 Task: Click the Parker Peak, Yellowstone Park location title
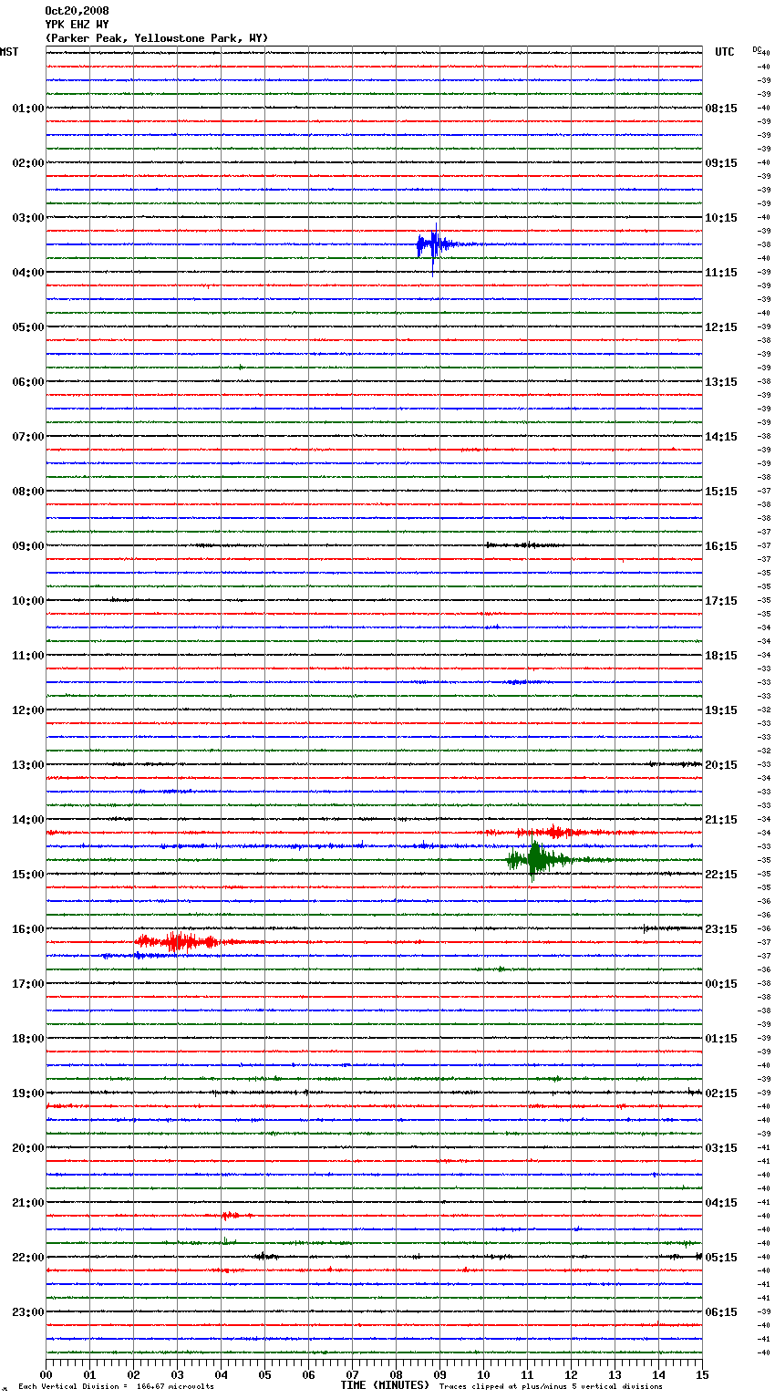tap(157, 38)
